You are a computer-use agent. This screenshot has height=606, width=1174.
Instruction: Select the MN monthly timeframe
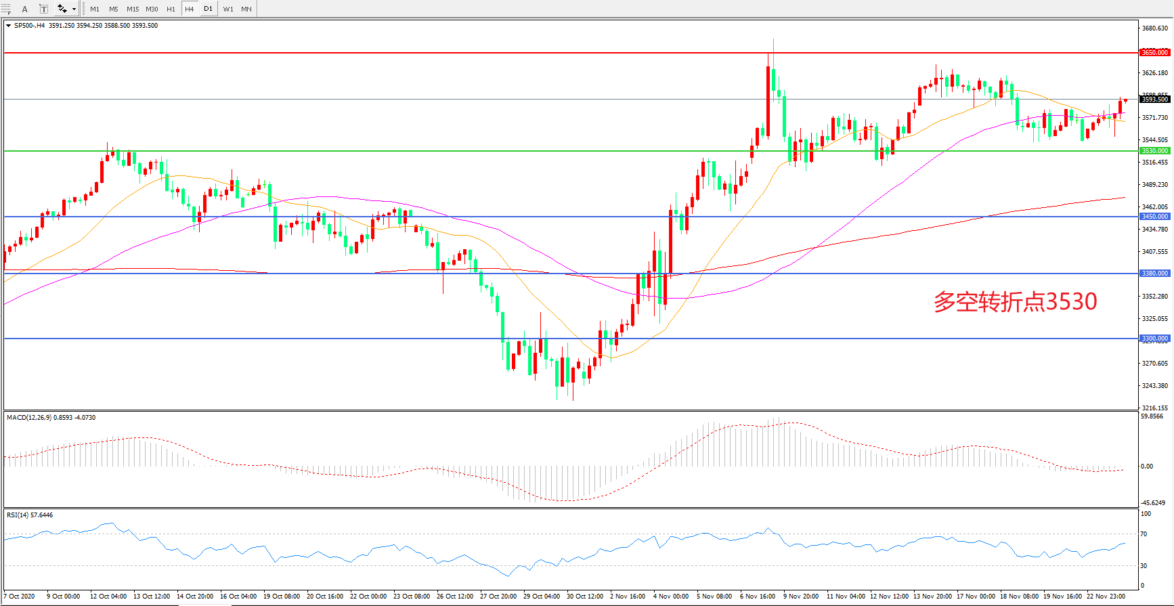[x=246, y=9]
